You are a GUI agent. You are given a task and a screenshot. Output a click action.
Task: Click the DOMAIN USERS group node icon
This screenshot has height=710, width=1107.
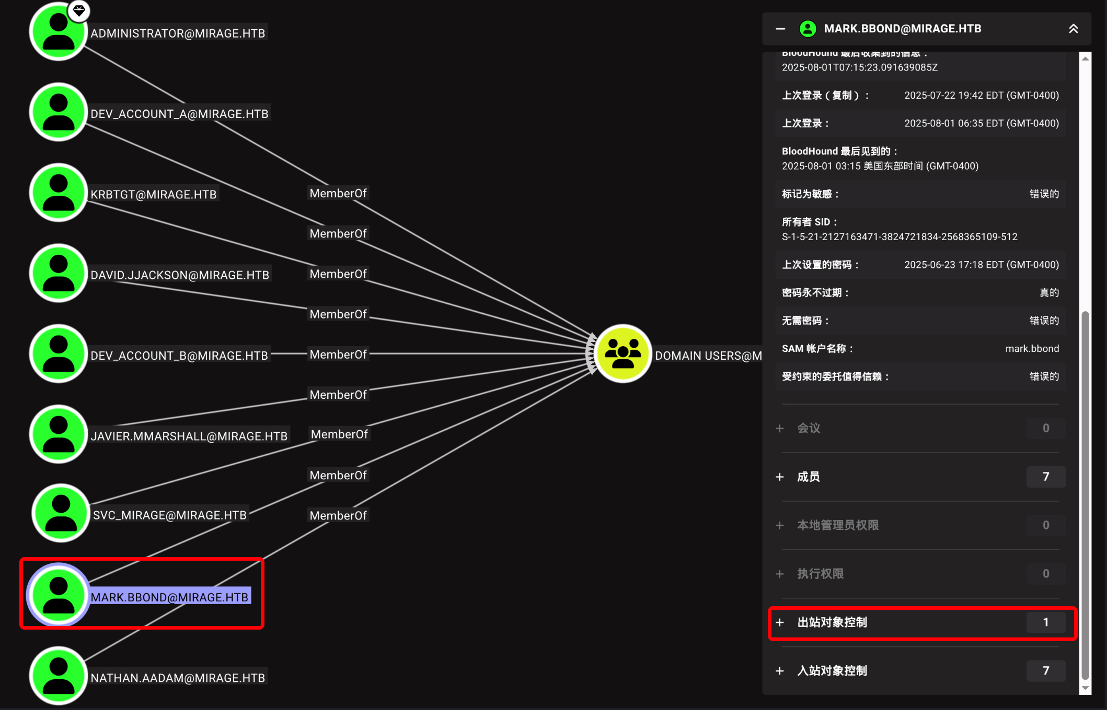click(622, 354)
